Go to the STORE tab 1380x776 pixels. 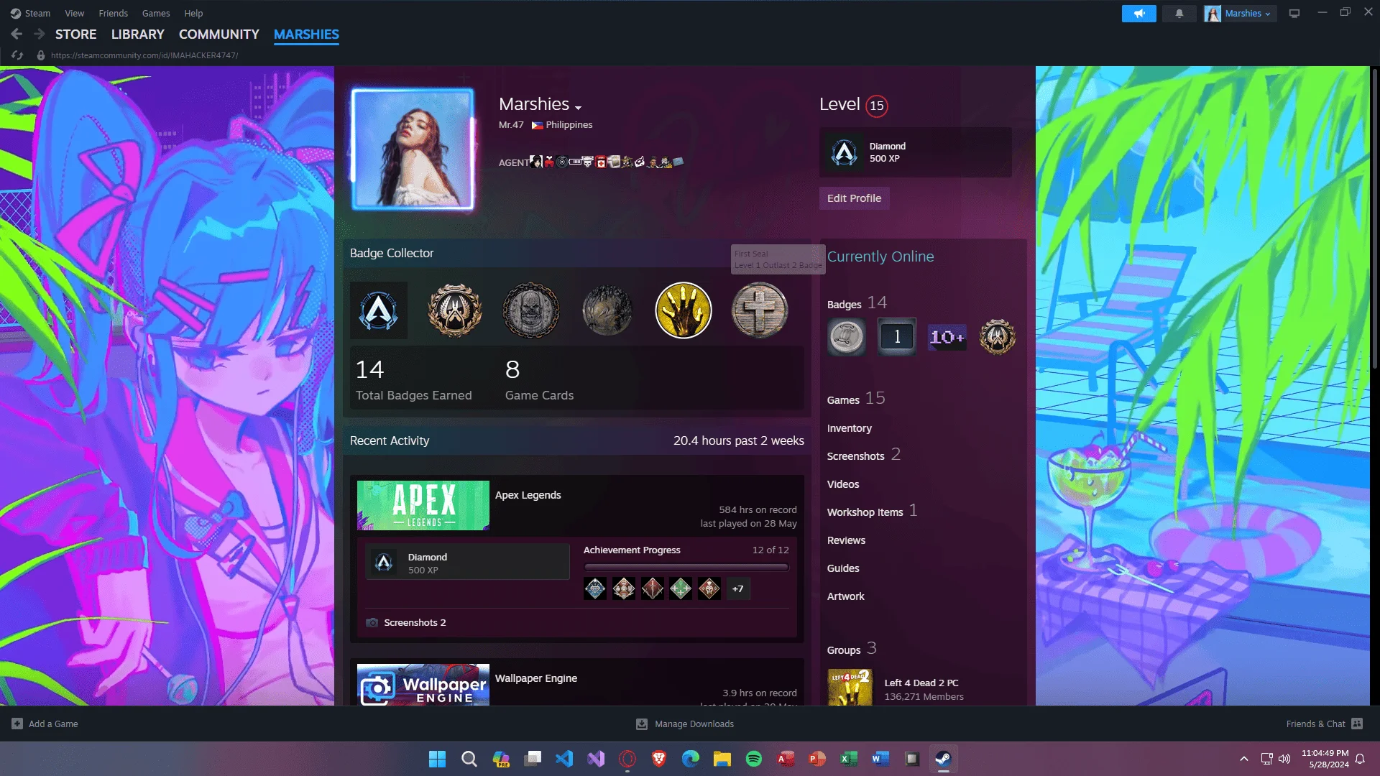(x=75, y=34)
